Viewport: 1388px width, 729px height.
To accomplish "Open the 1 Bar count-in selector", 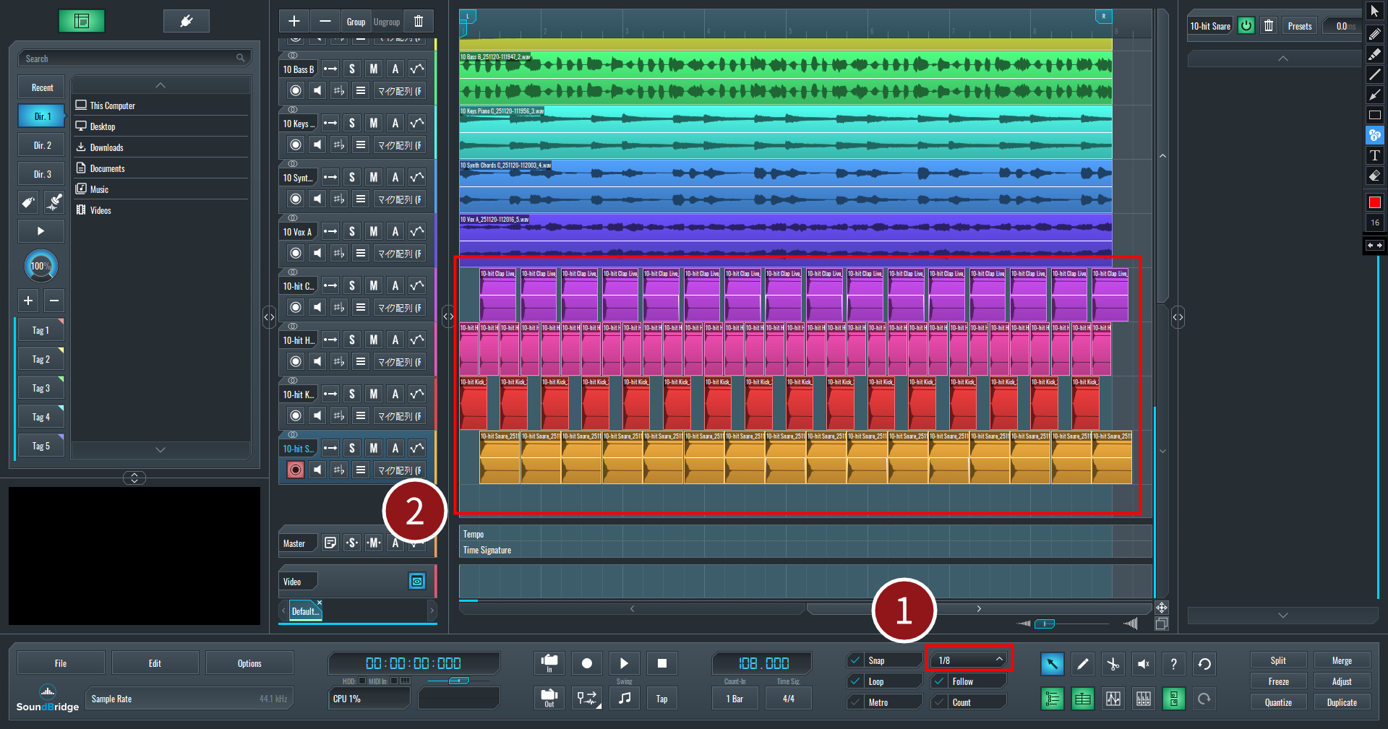I will point(734,699).
